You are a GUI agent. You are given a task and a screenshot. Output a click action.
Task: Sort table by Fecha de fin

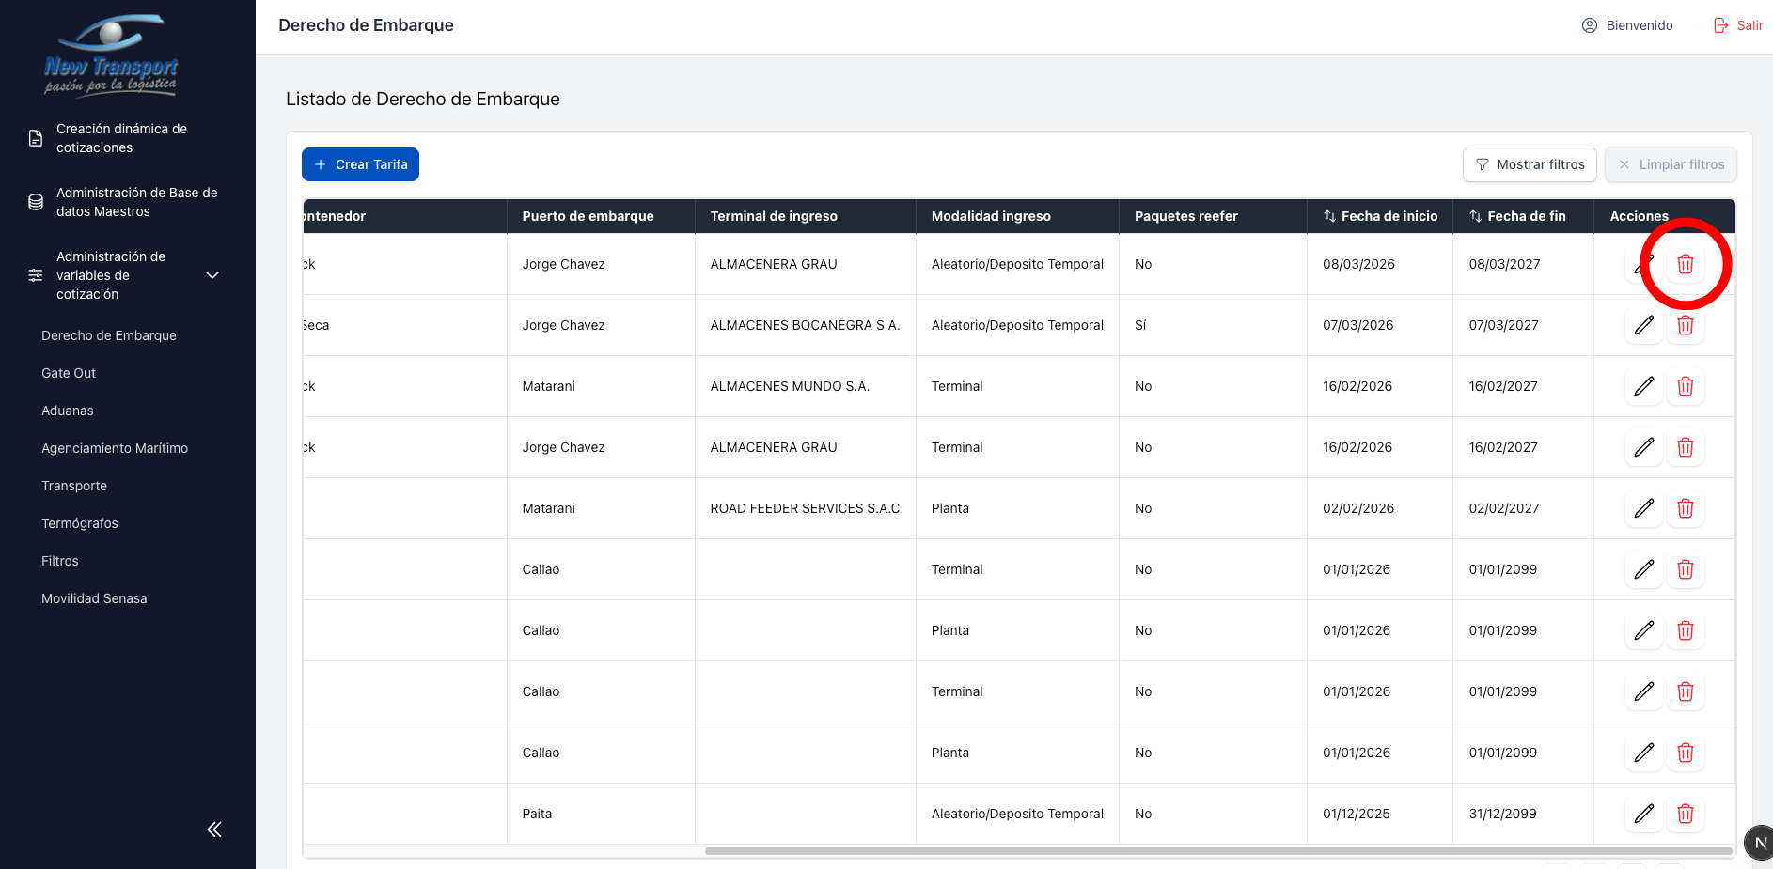pos(1476,216)
